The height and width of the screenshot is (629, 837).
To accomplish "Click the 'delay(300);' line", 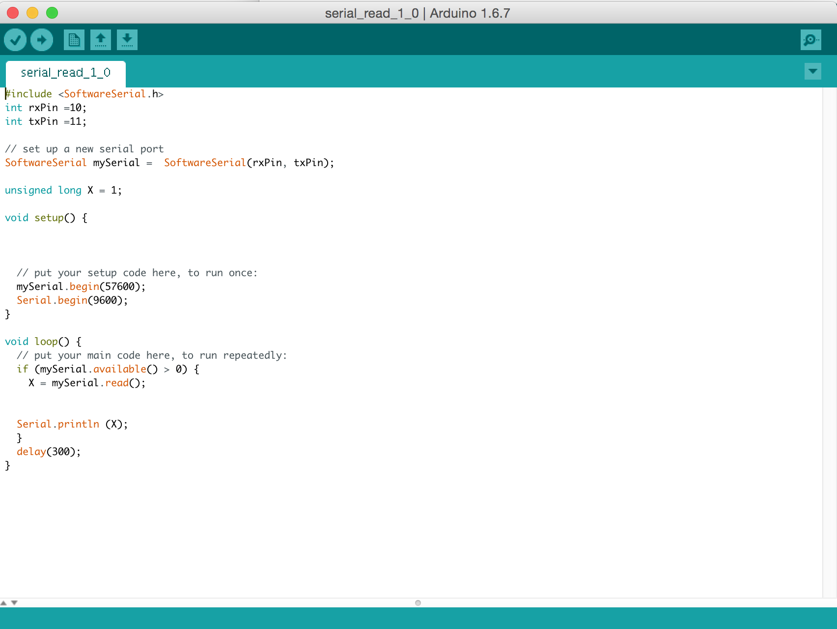I will pos(49,452).
